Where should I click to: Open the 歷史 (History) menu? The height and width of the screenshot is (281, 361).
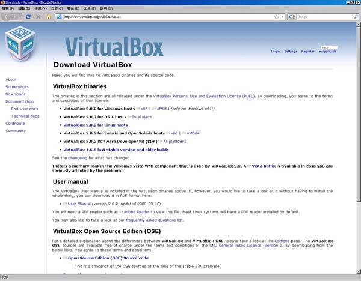(x=57, y=8)
